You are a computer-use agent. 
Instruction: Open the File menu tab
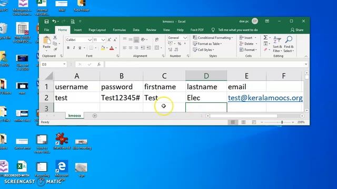(x=47, y=30)
